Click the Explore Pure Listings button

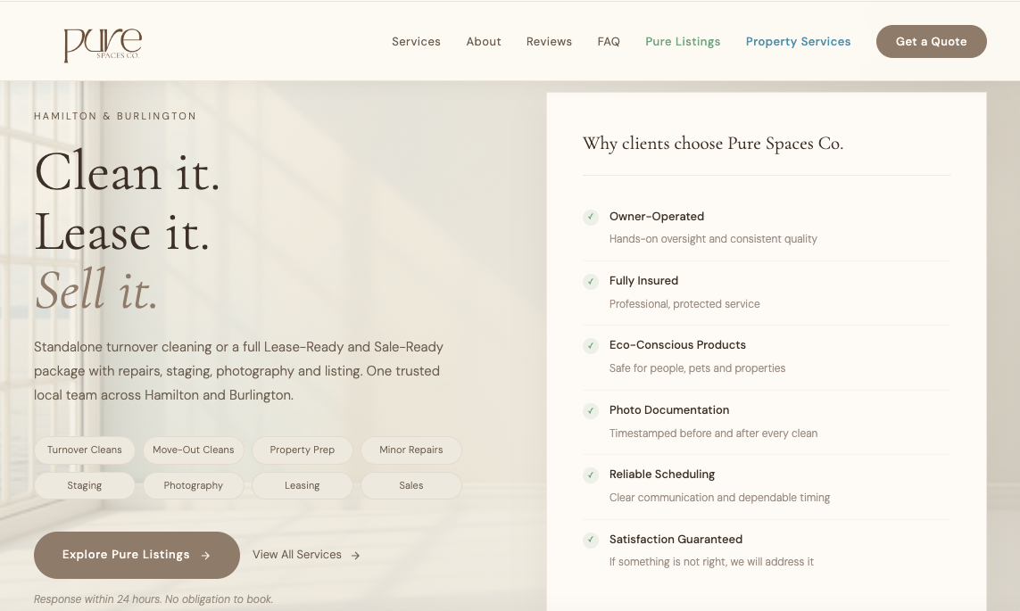137,555
